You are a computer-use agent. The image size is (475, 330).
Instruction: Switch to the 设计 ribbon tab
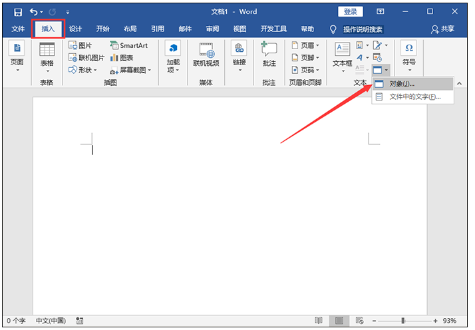coord(75,29)
